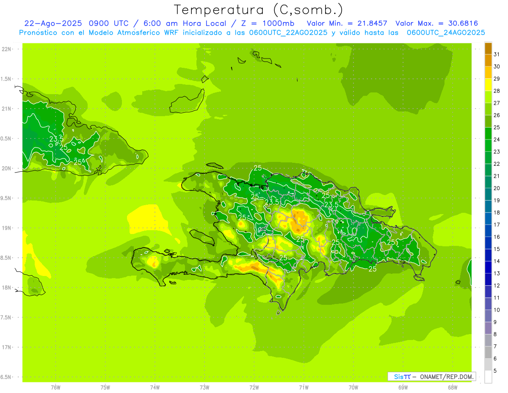Click the '72W' longitude axis label
This screenshot has height=393, width=508.
[254, 387]
